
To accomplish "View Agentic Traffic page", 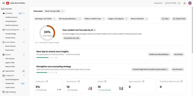I will coord(10,63).
